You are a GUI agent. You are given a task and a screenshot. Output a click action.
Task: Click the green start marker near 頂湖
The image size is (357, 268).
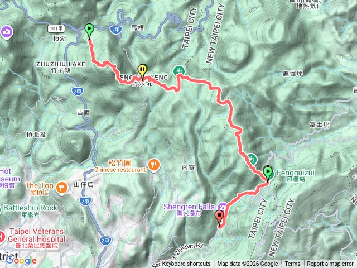click(89, 31)
